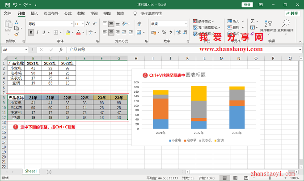This screenshot has height=181, width=304.
Task: Toggle center horizontal alignment
Action: [x=111, y=32]
